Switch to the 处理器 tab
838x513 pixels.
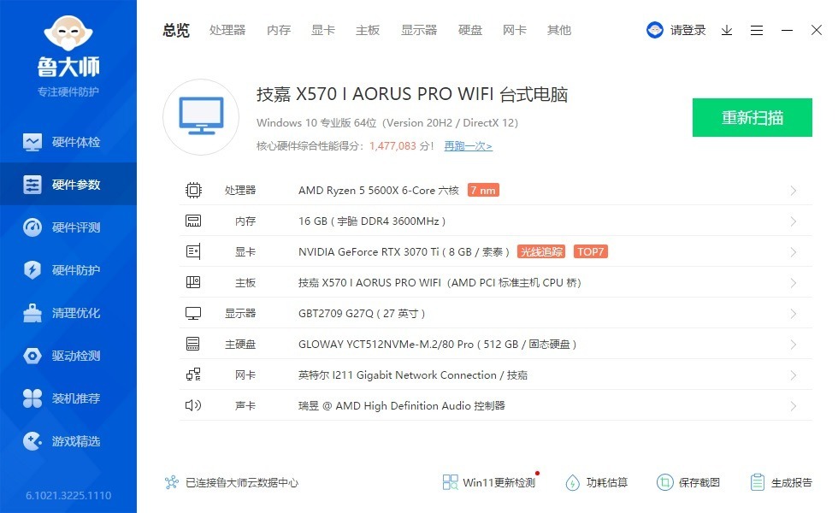coord(227,30)
